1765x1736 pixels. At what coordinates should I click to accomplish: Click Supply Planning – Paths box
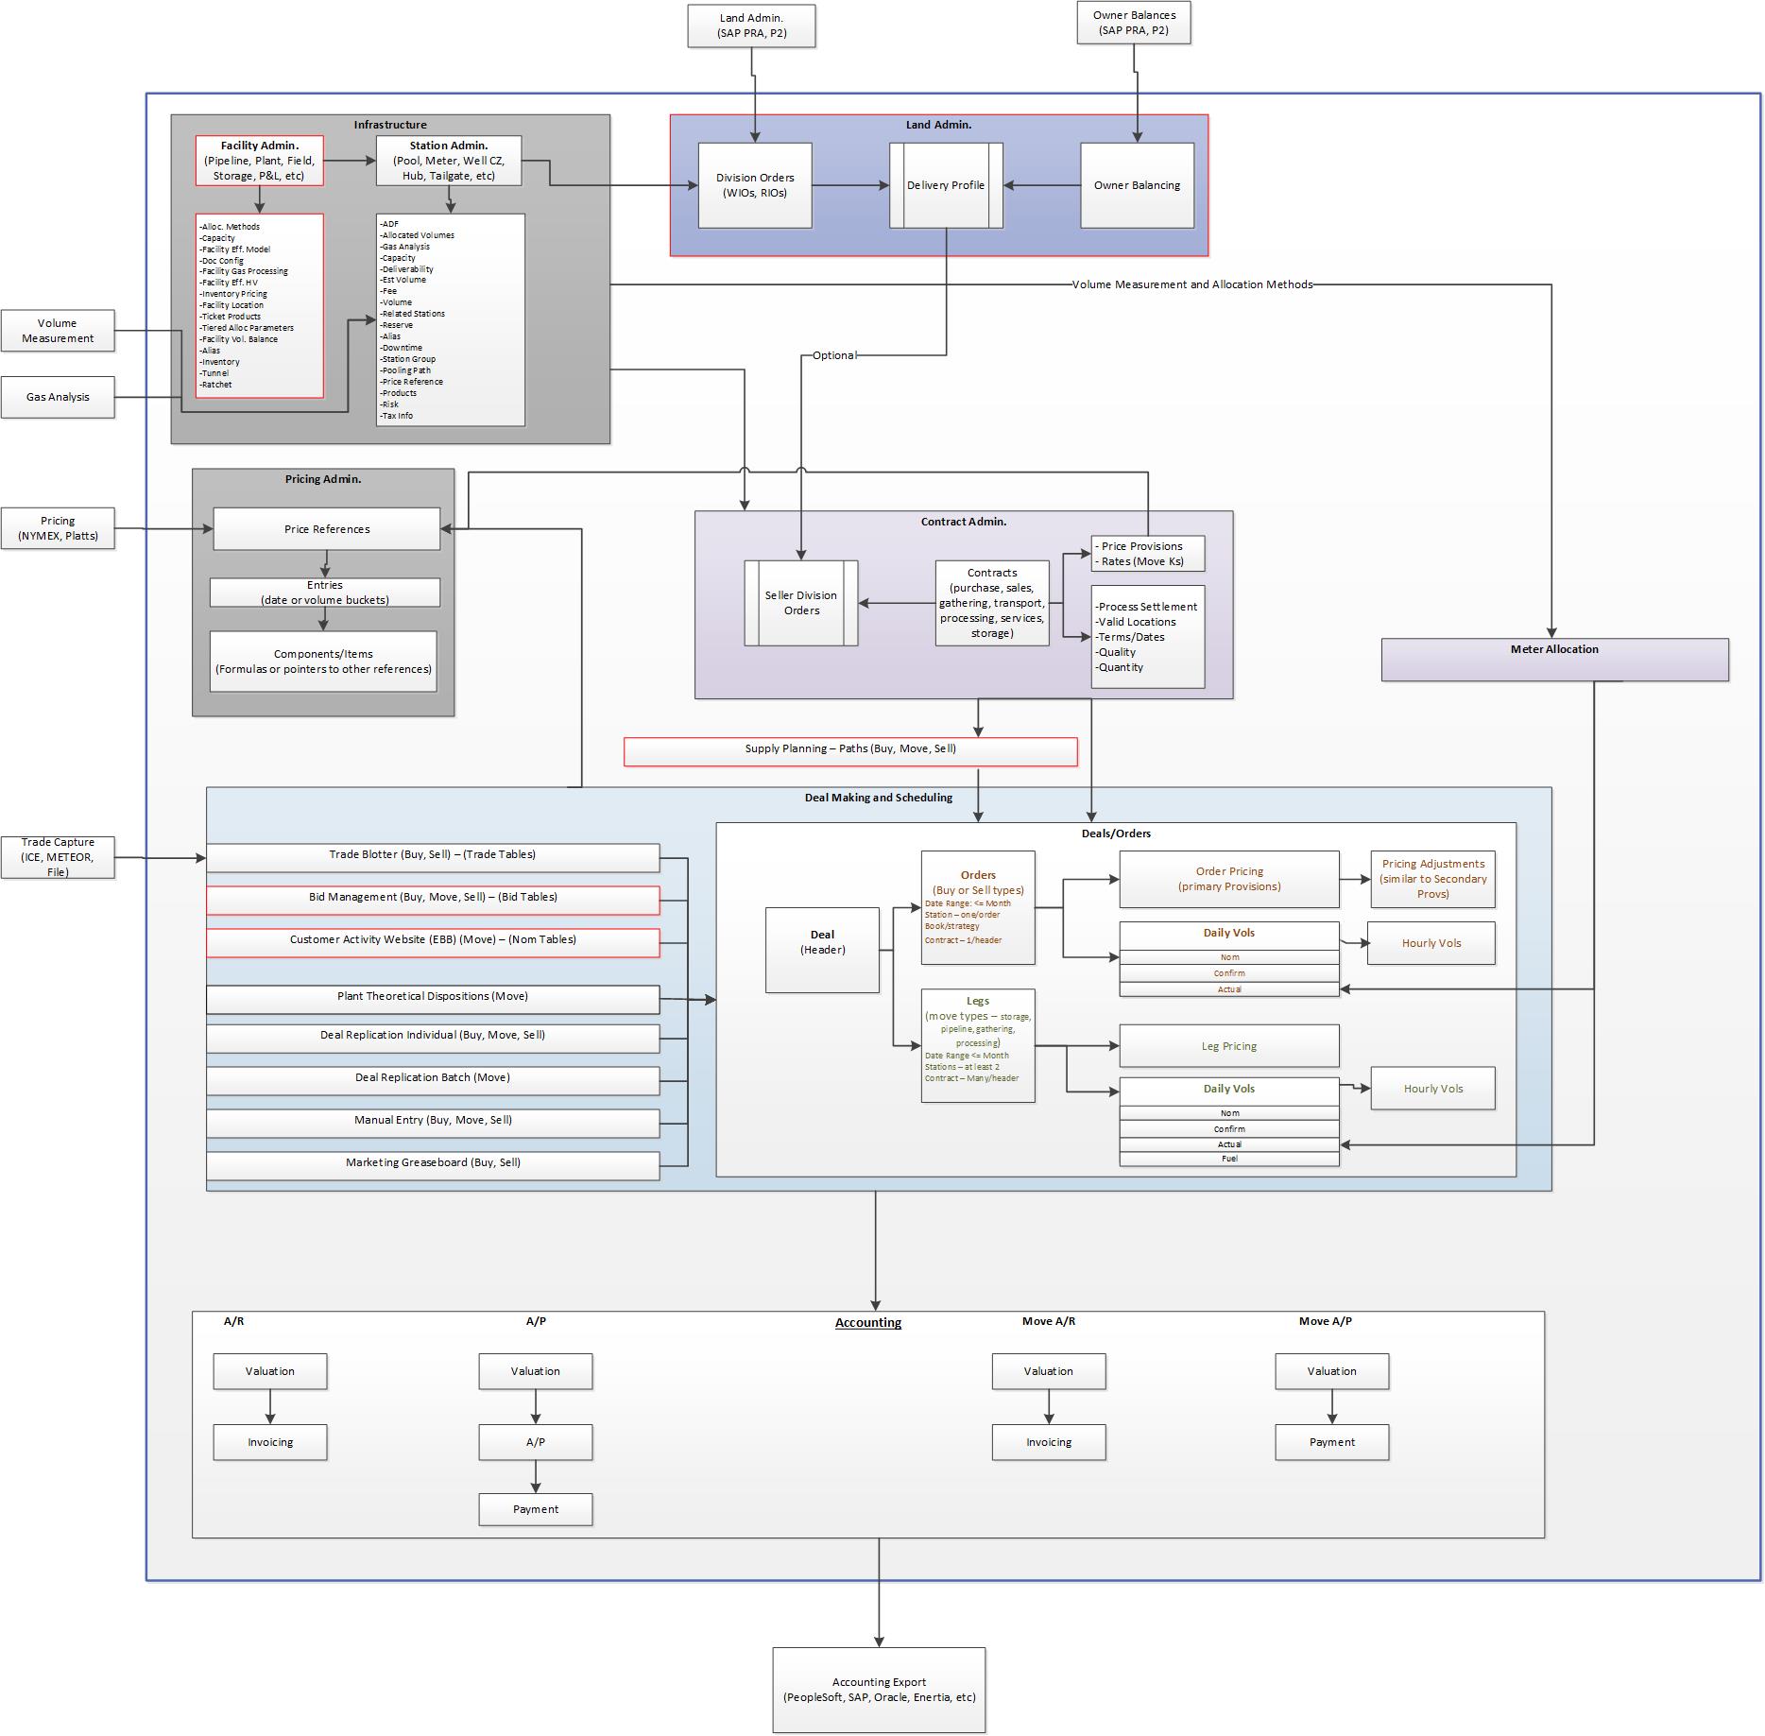(x=850, y=750)
